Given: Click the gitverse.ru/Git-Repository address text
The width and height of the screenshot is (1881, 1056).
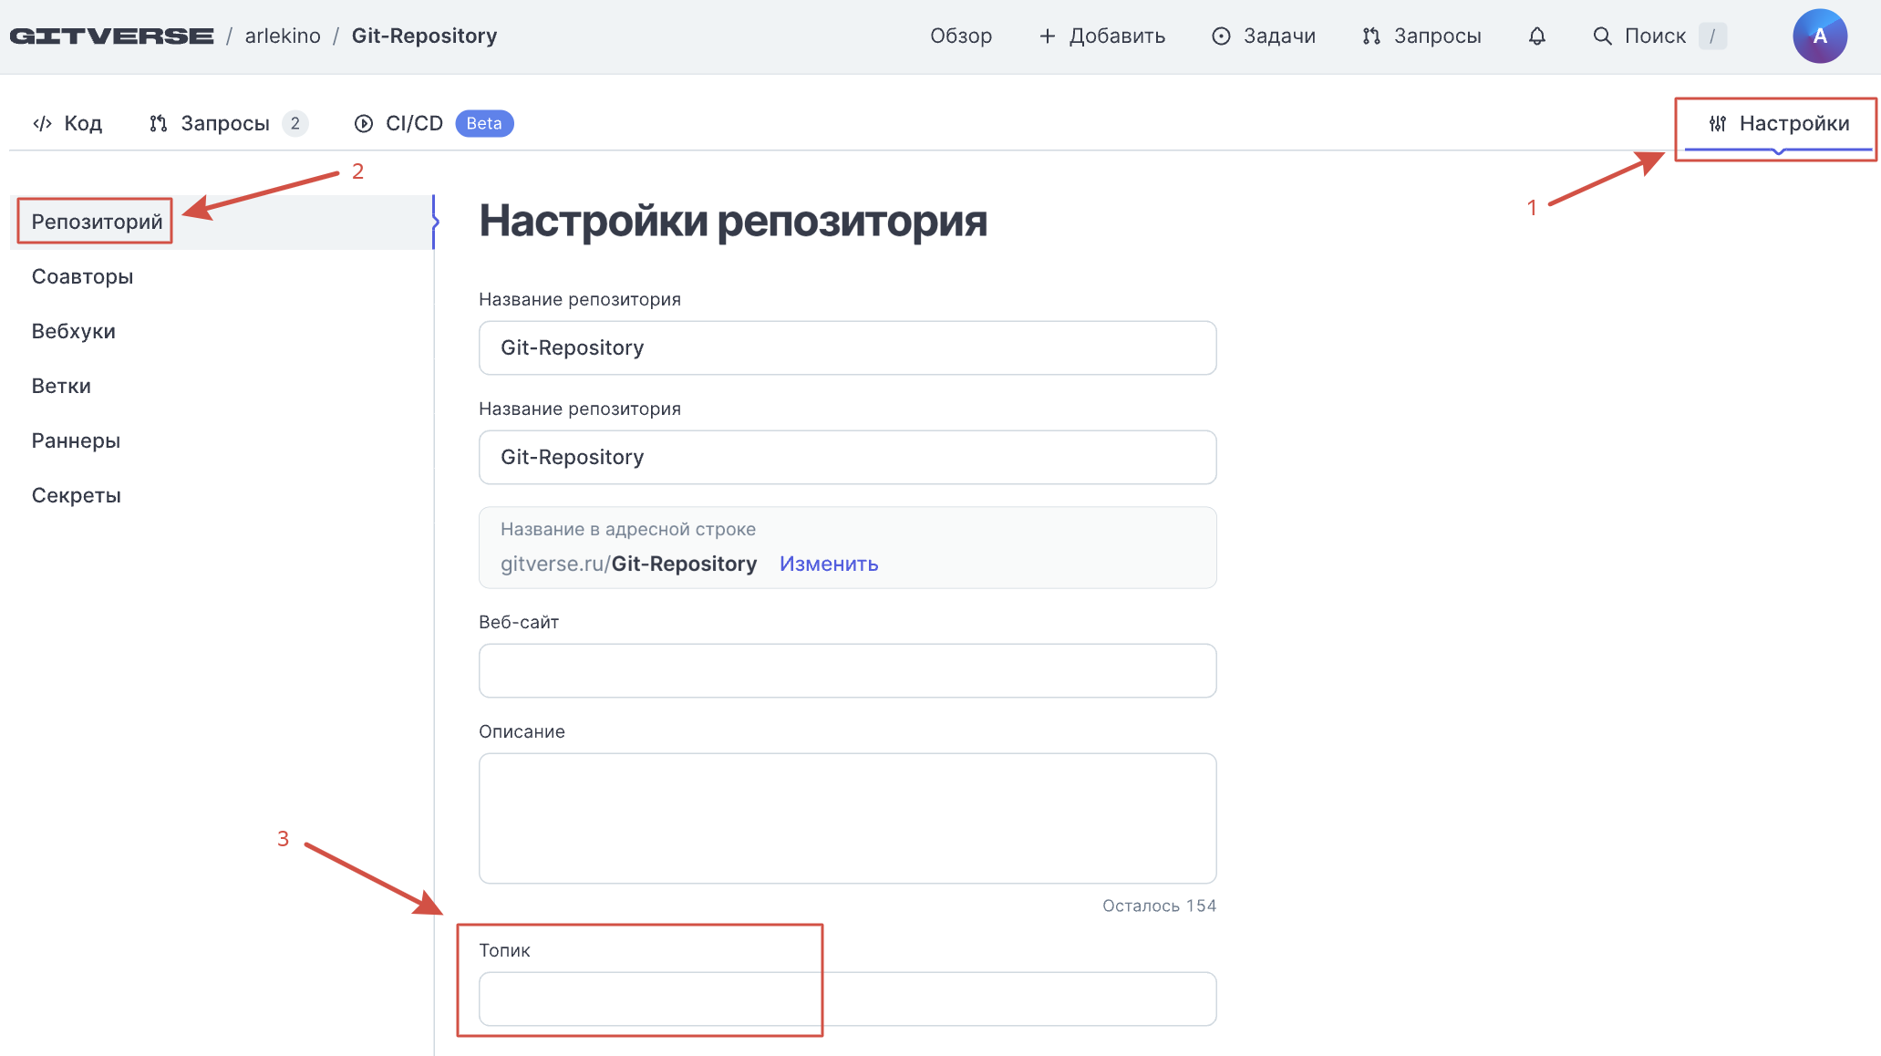Looking at the screenshot, I should point(628,564).
